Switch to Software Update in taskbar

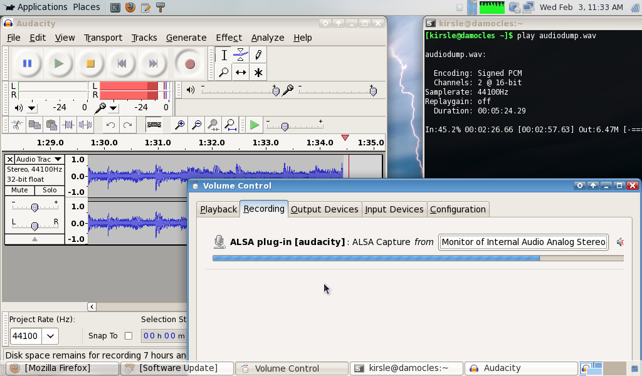pos(176,368)
